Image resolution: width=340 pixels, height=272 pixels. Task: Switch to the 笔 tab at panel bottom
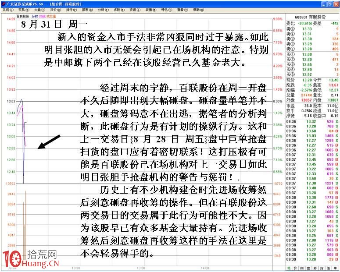pos(289,268)
